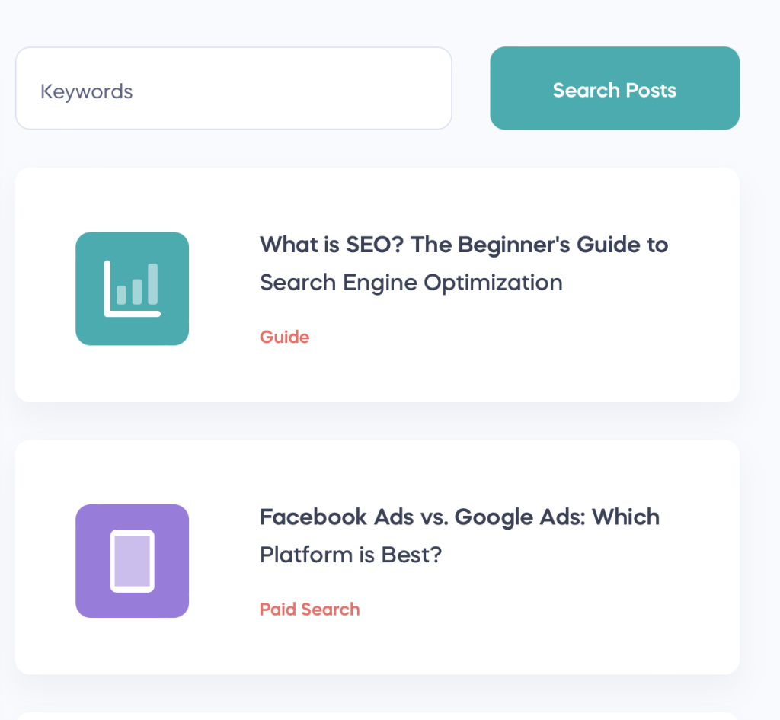Select the white tablet glyph on Facebook Ads post
780x720 pixels.
[x=133, y=561]
